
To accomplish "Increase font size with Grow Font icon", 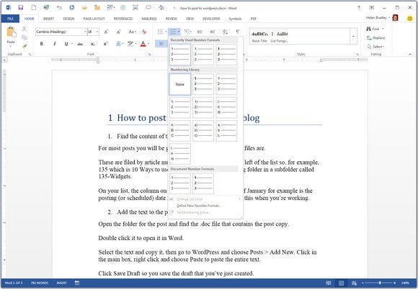I will click(x=106, y=32).
